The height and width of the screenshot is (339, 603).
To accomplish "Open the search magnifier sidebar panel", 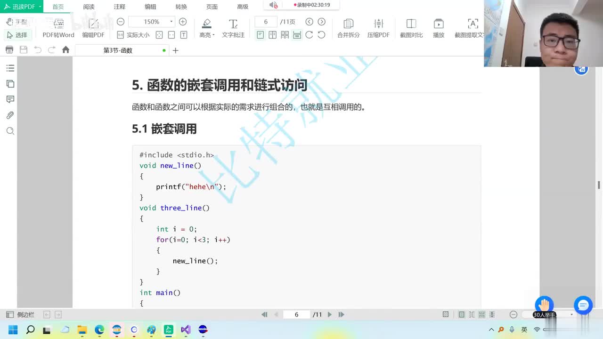I will pos(10,131).
